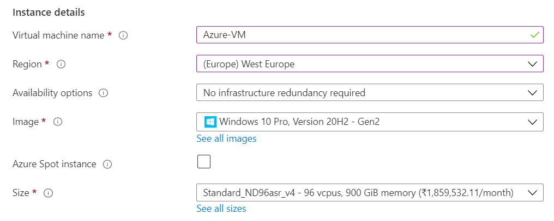The height and width of the screenshot is (221, 554).
Task: Click chevron arrow on Size field
Action: pos(533,193)
